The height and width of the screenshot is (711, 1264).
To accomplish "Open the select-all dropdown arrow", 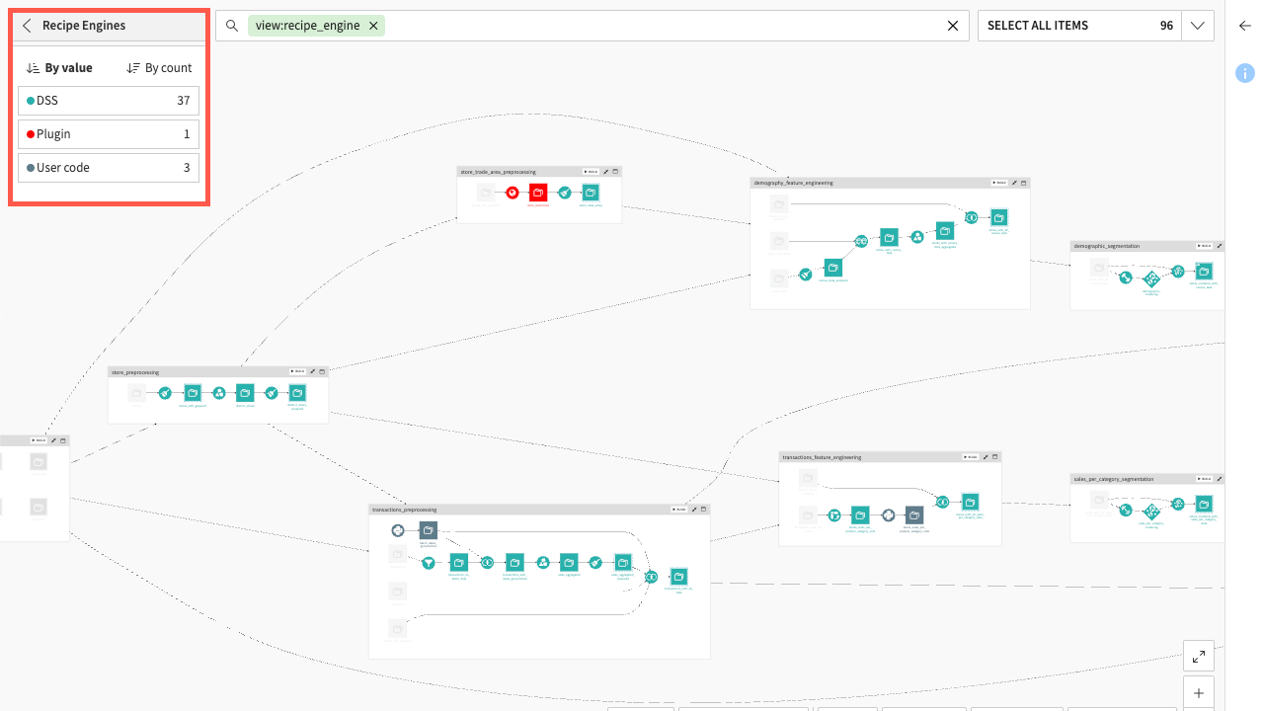I will [x=1198, y=26].
